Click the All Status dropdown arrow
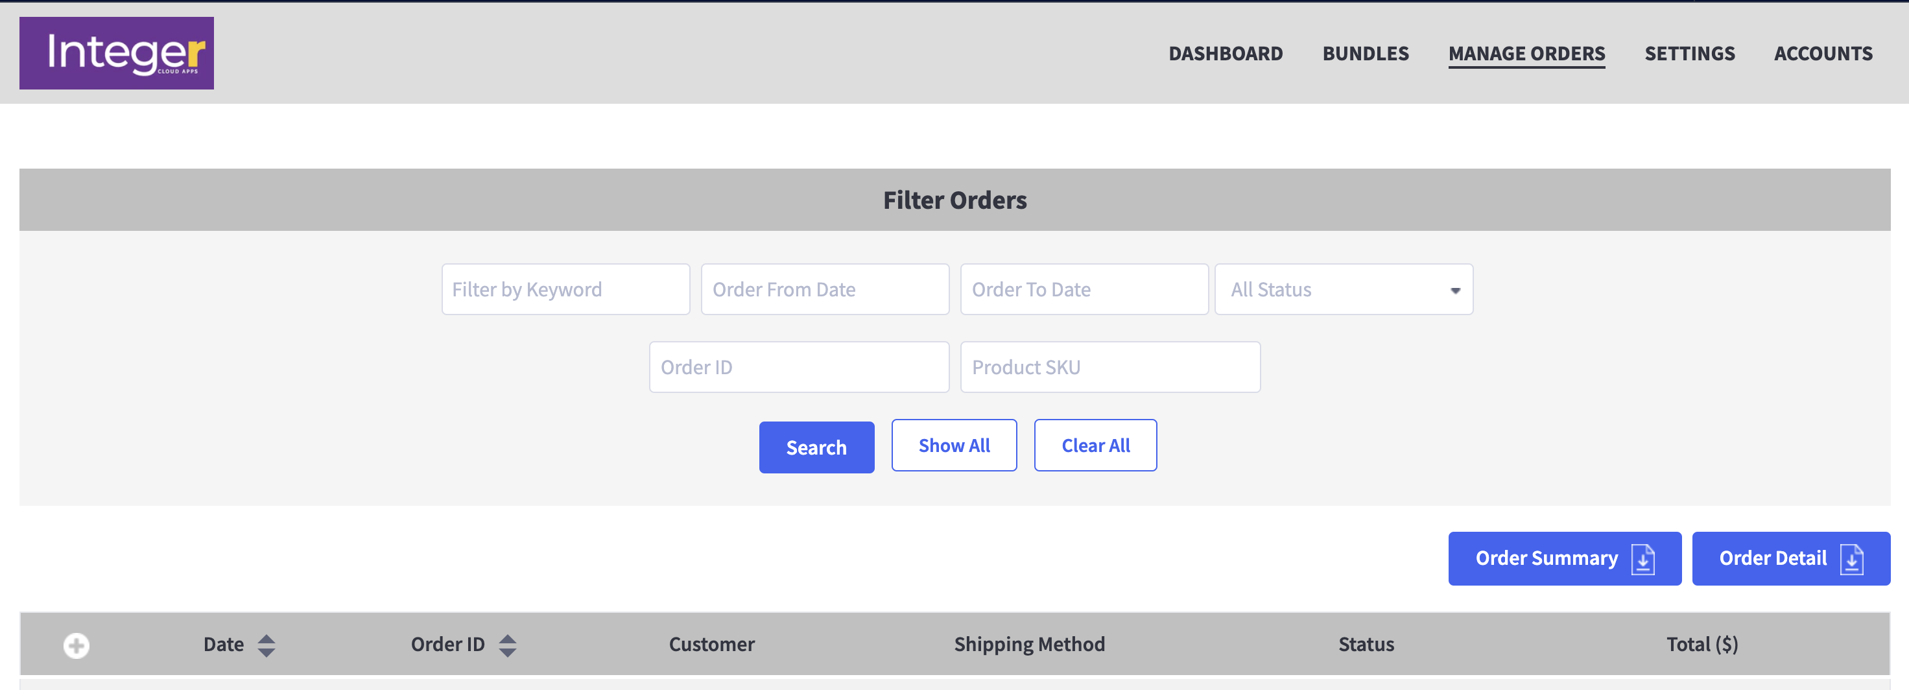Viewport: 1909px width, 690px height. [1456, 291]
